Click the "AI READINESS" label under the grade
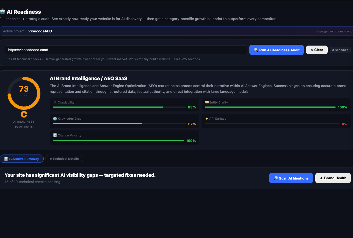 coord(24,122)
